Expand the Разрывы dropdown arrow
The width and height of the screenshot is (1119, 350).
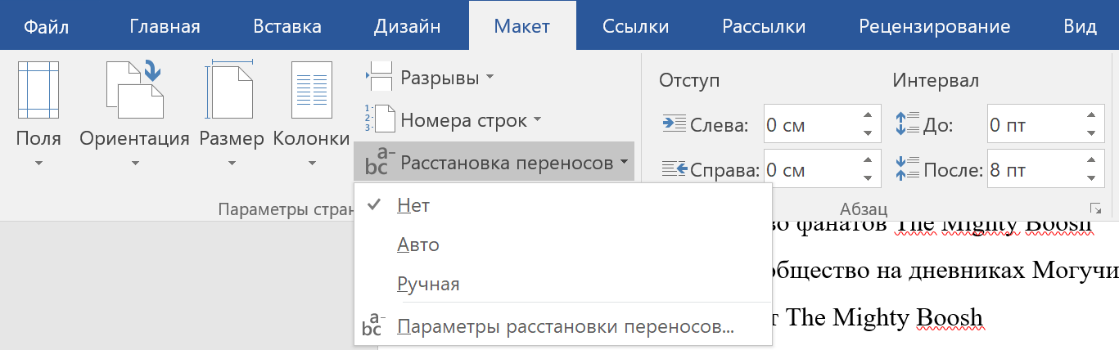click(490, 78)
